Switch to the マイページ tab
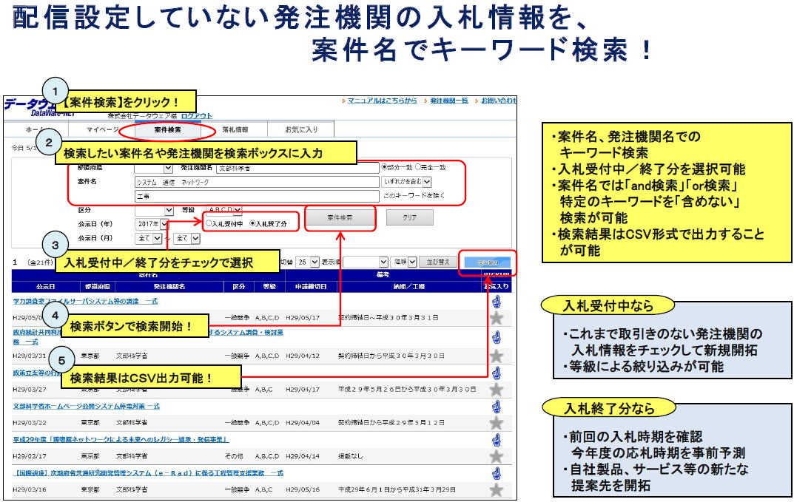Screen dimensions: 794x502 [103, 130]
